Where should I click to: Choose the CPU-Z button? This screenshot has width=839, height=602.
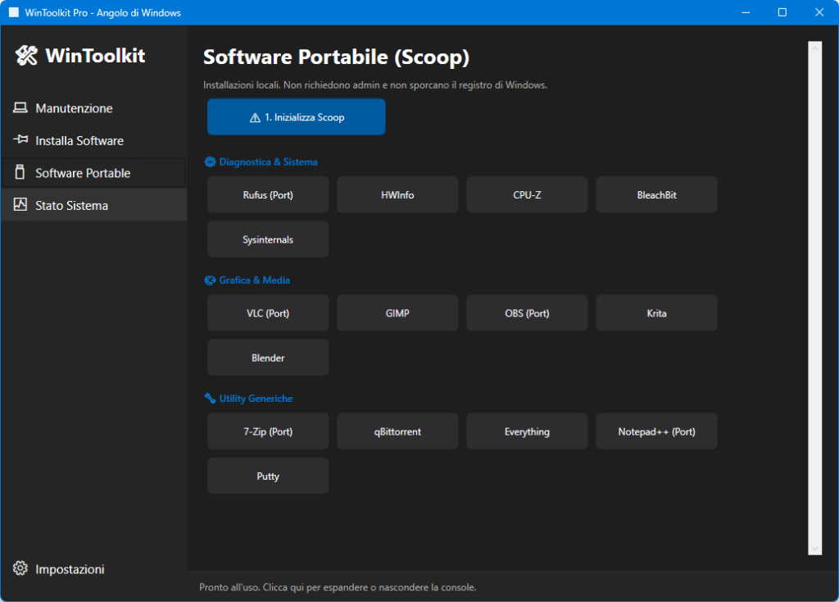(527, 195)
